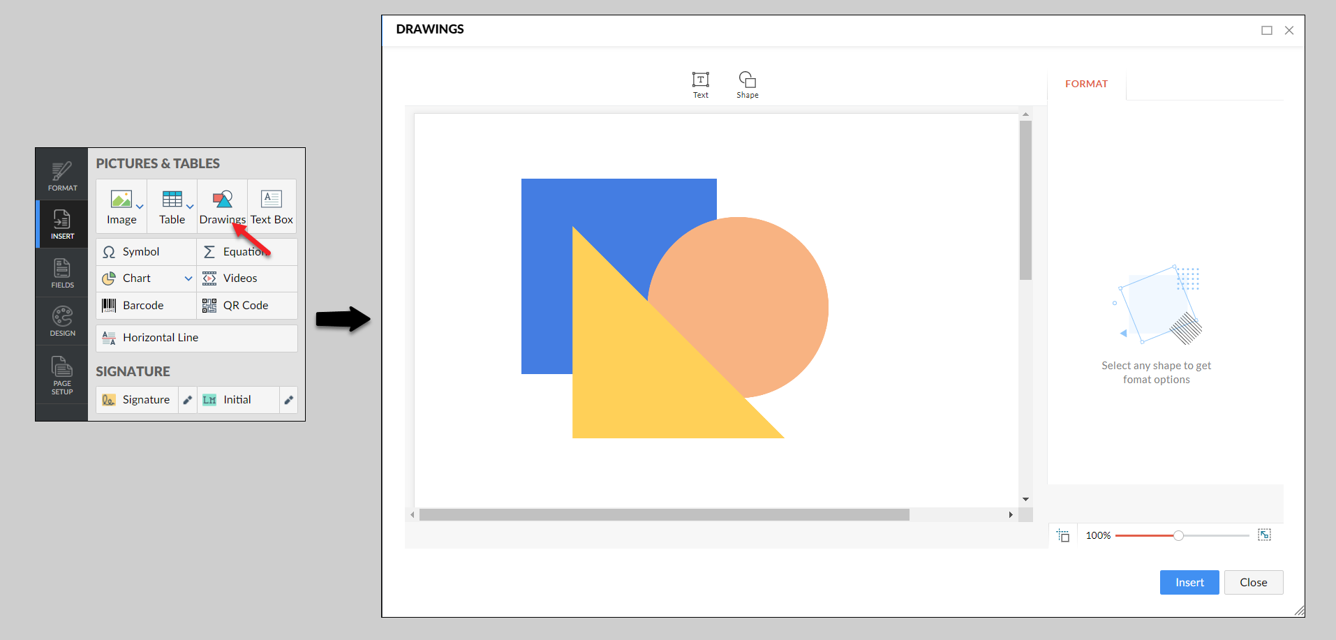1336x640 pixels.
Task: Insert a Text Box
Action: (272, 207)
